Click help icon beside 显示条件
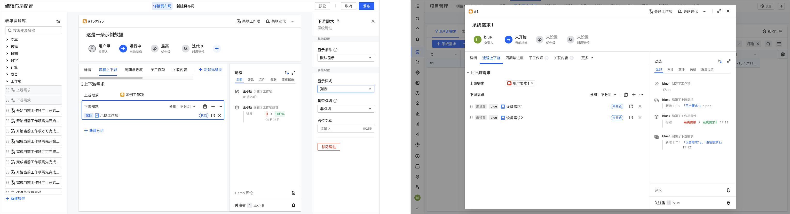 coord(336,50)
